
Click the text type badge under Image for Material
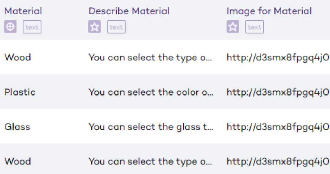pos(254,27)
